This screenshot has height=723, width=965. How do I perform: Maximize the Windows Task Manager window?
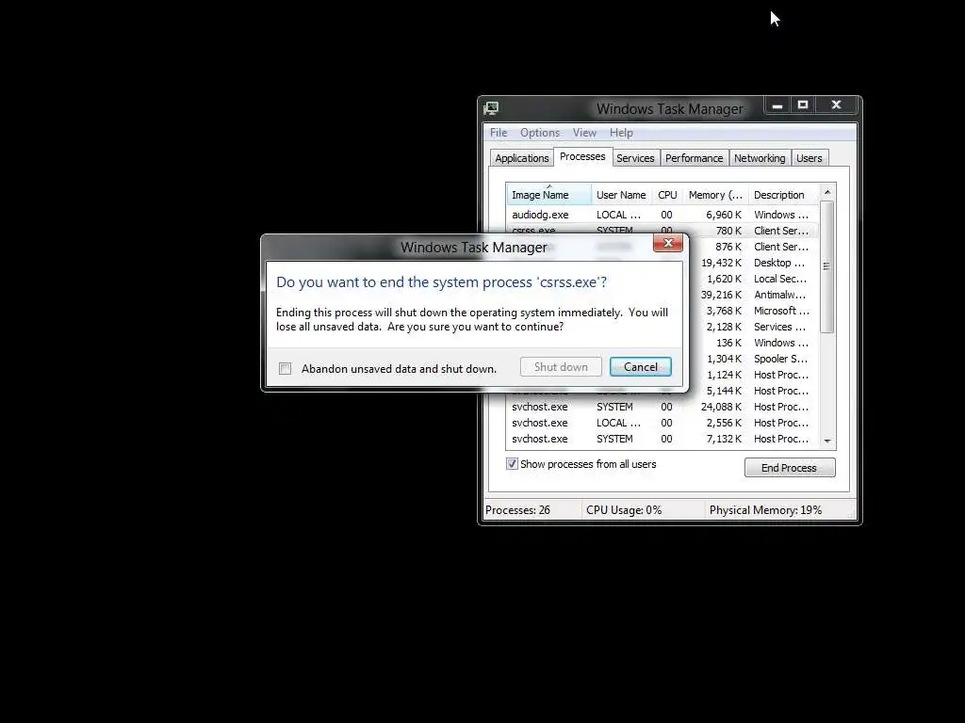click(x=803, y=105)
